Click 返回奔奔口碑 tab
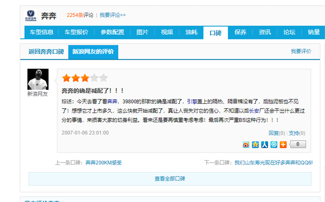This screenshot has width=325, height=202. pyautogui.click(x=46, y=52)
